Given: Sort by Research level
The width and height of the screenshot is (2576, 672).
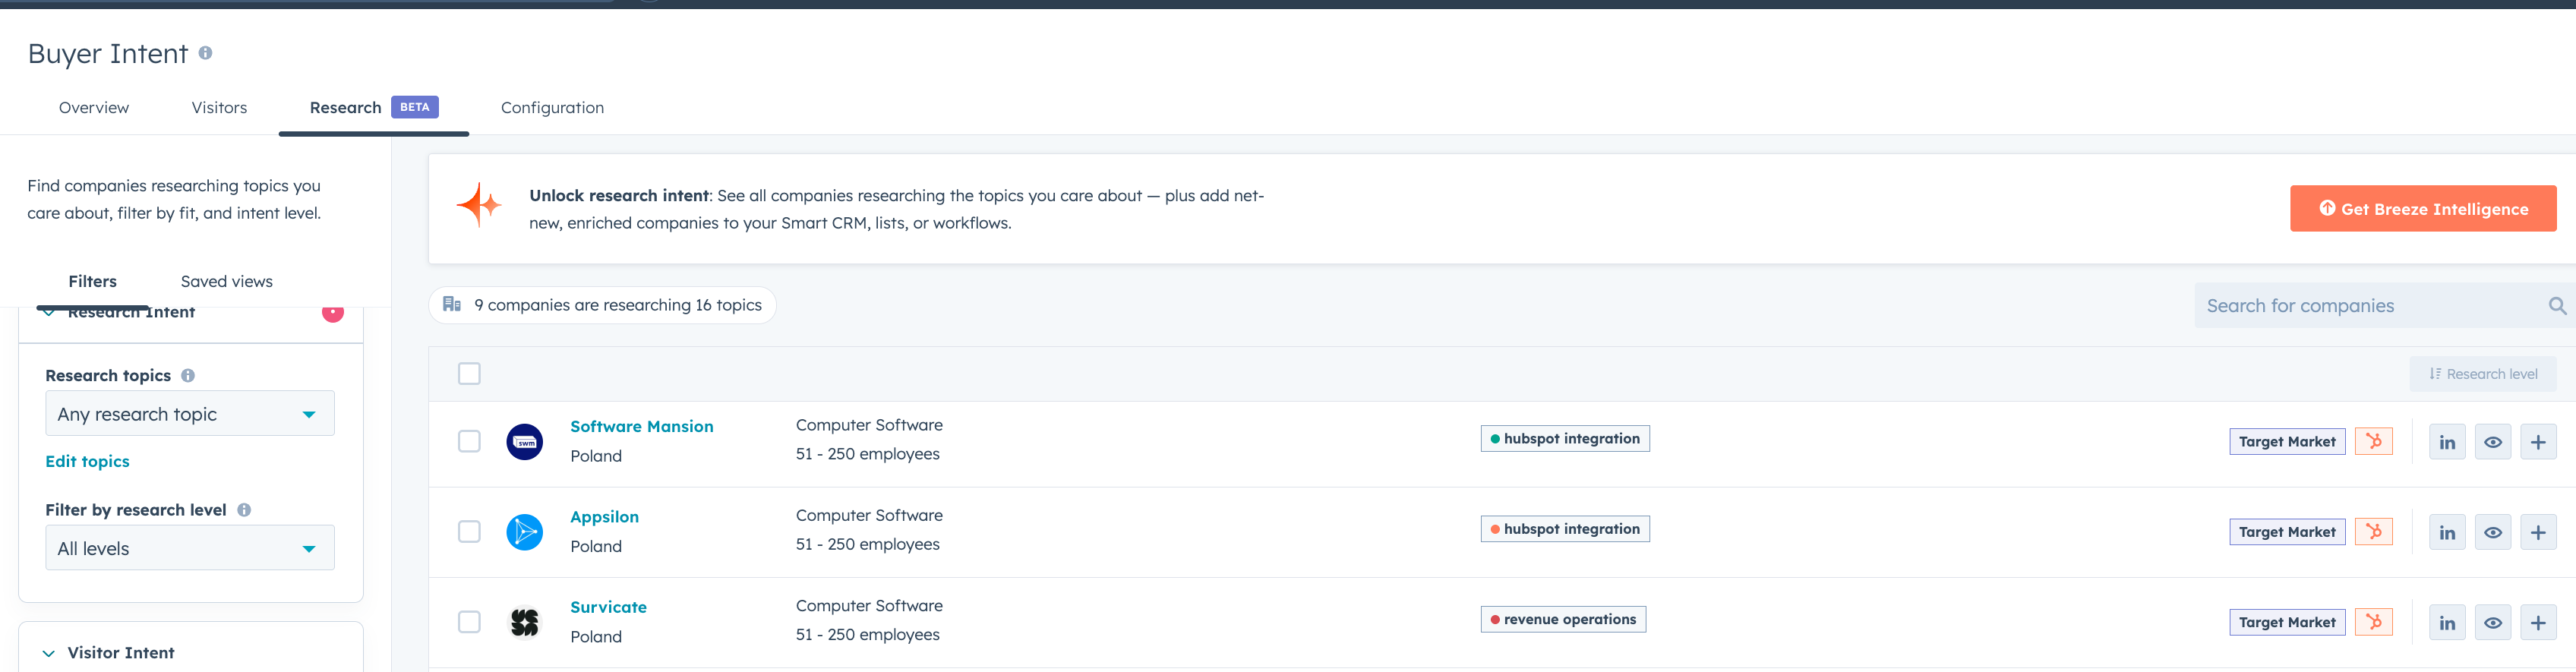Looking at the screenshot, I should tap(2483, 374).
